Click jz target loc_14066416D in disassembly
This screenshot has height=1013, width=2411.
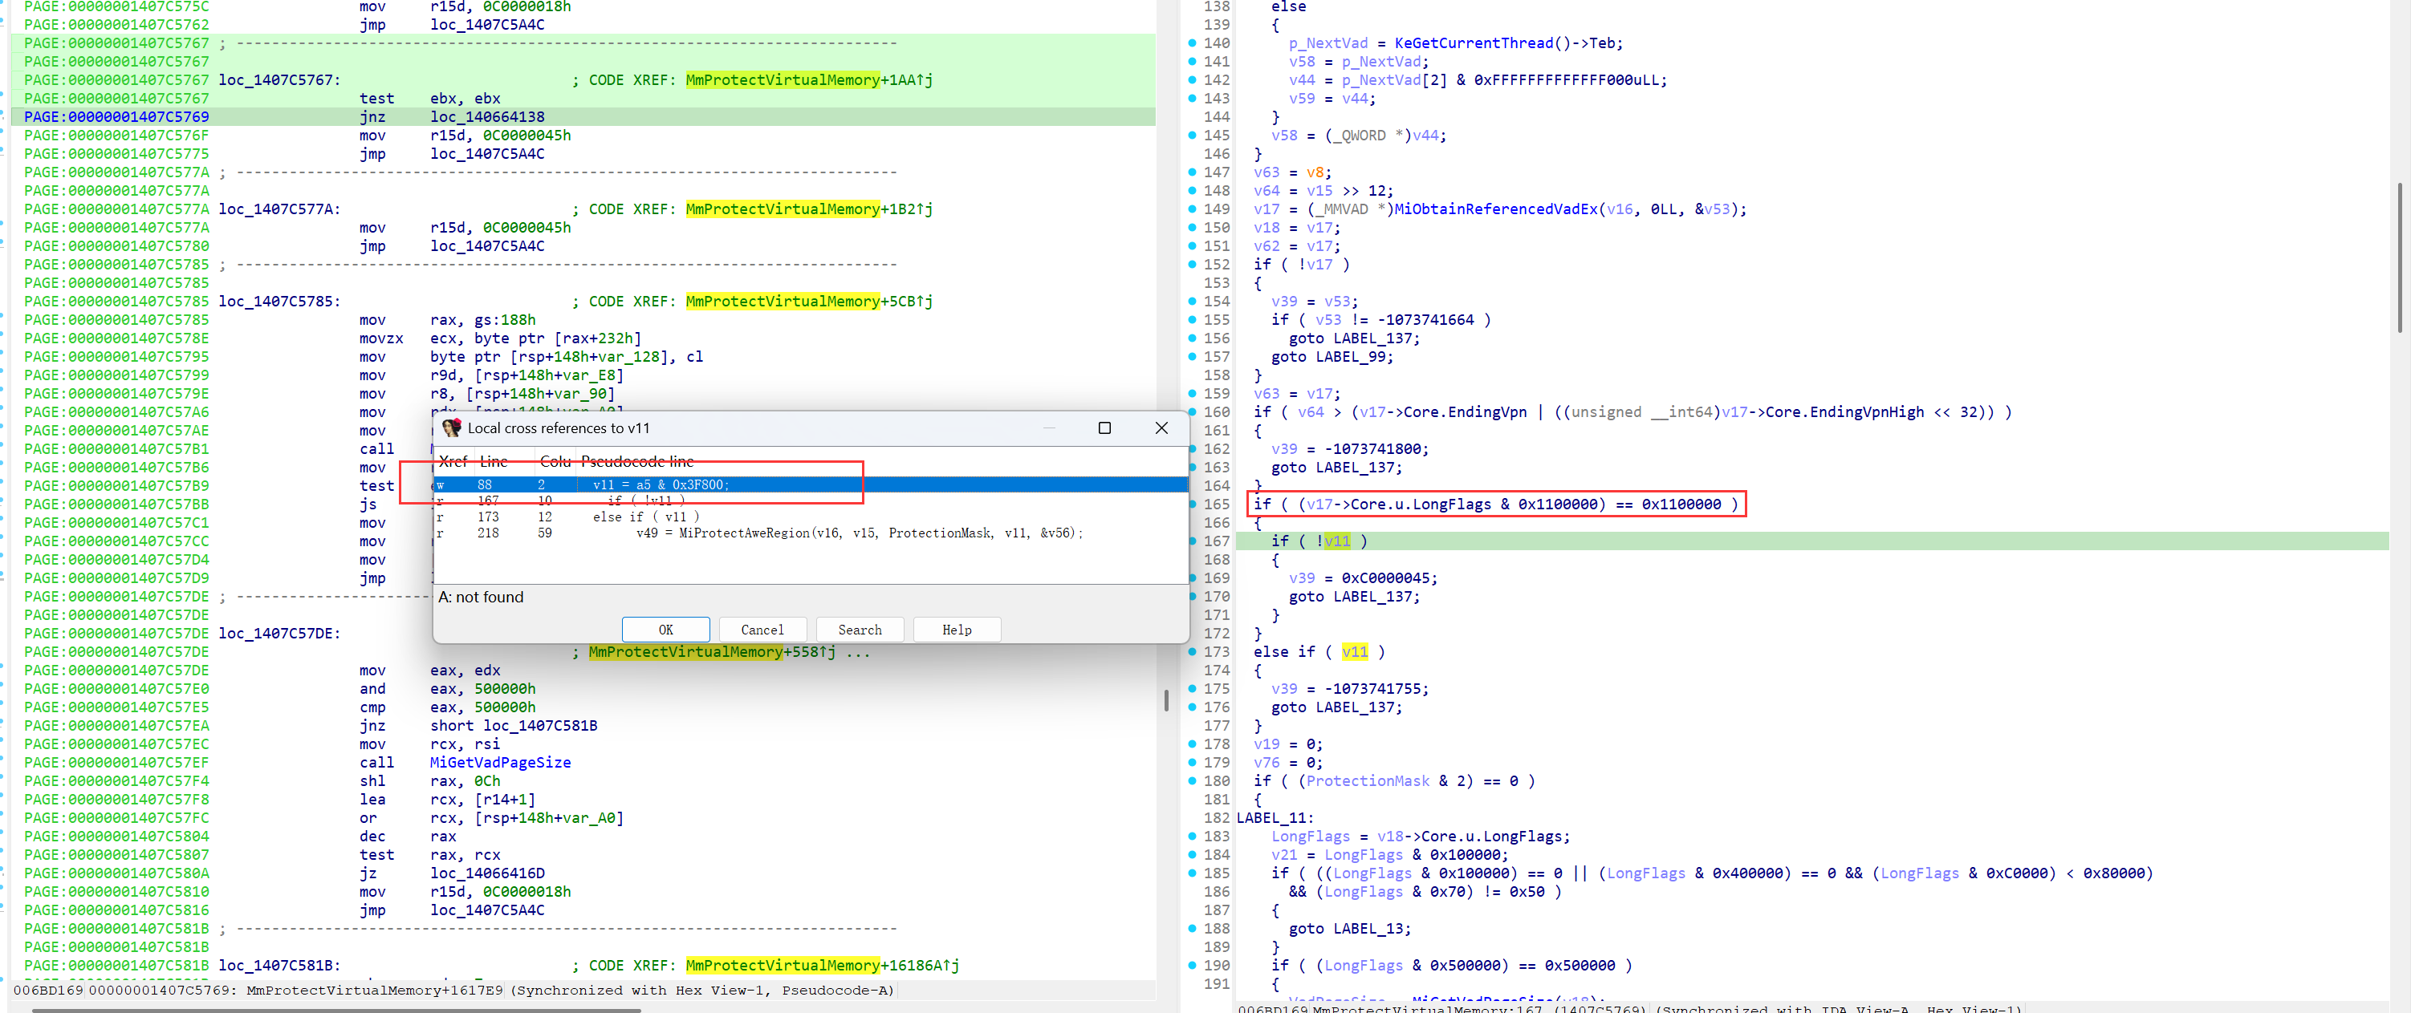click(486, 873)
